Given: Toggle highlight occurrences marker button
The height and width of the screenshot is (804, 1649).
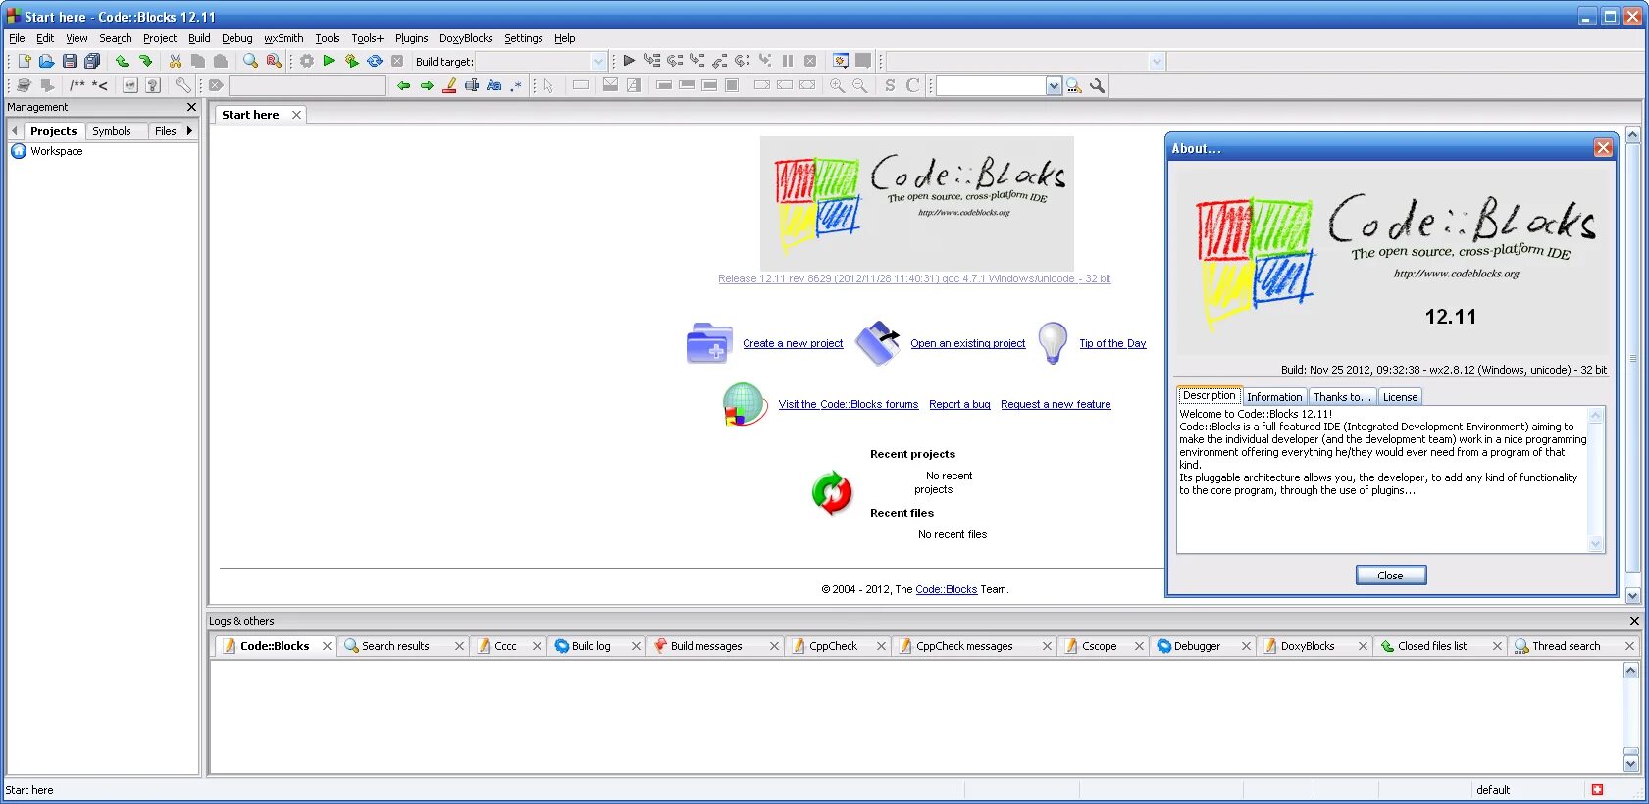Looking at the screenshot, I should tap(449, 85).
